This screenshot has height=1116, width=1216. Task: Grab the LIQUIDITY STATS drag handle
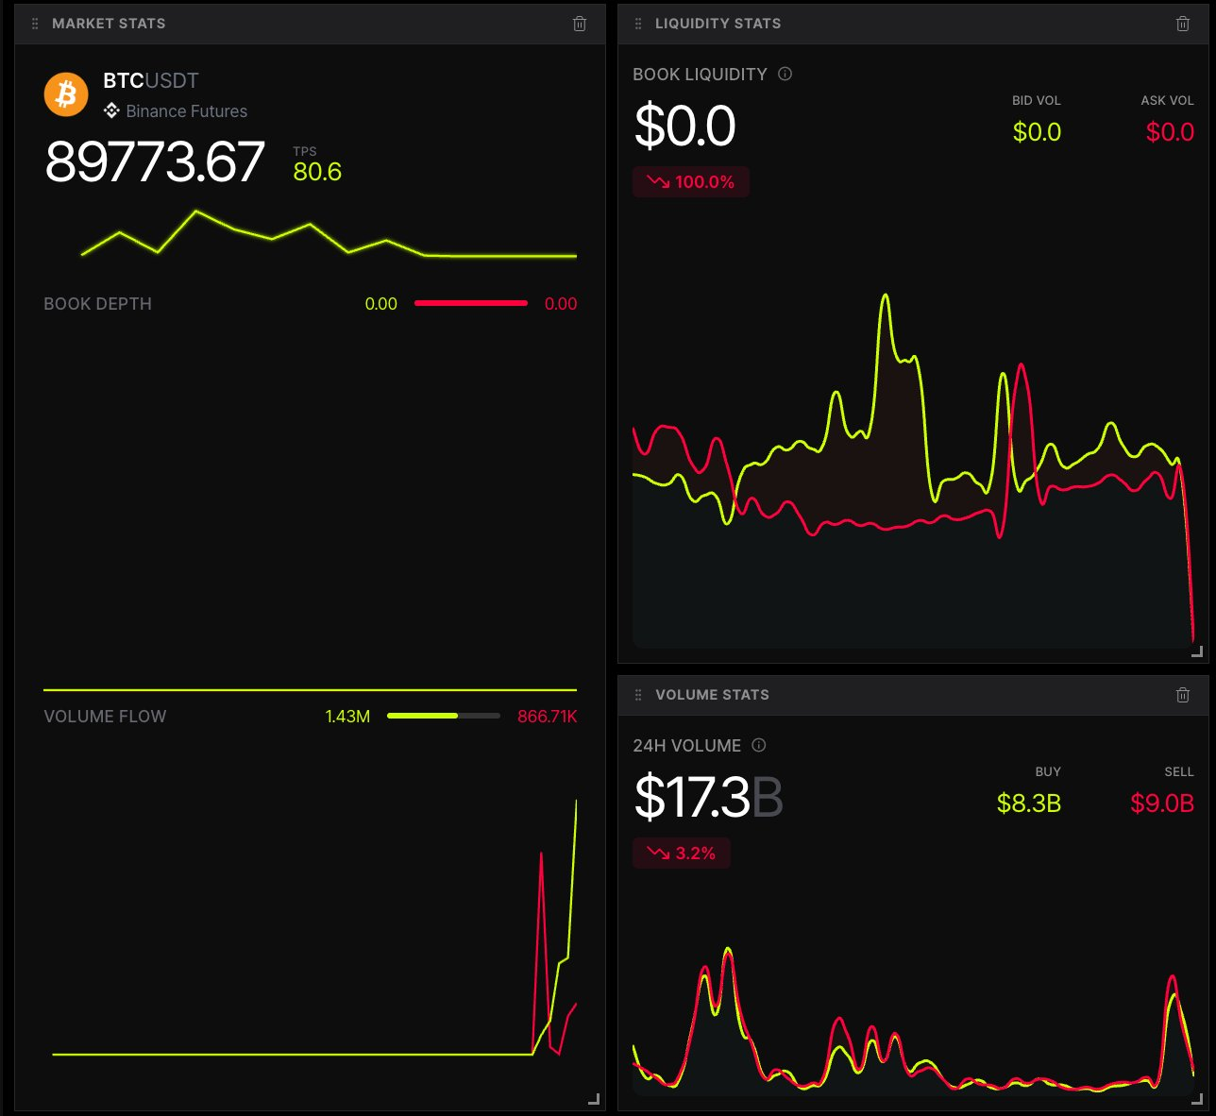pos(638,23)
